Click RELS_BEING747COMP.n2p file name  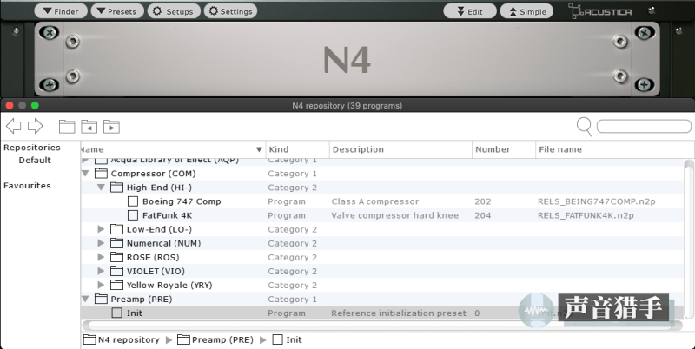597,201
